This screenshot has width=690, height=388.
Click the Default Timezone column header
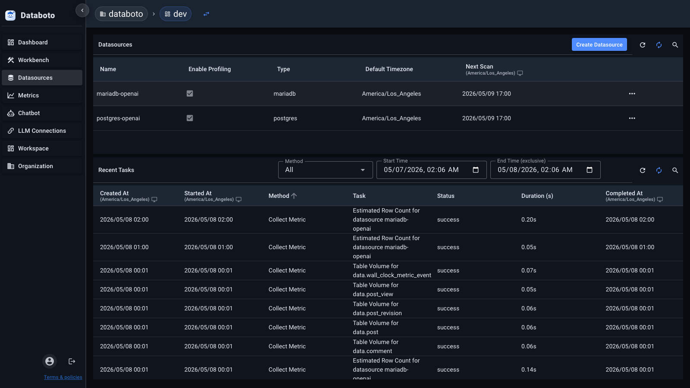click(389, 69)
